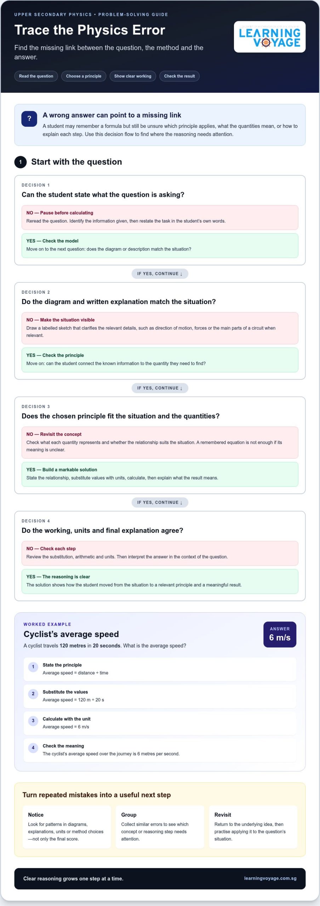
Task: Click the NO — Pause before calculating box
Action: tap(160, 217)
